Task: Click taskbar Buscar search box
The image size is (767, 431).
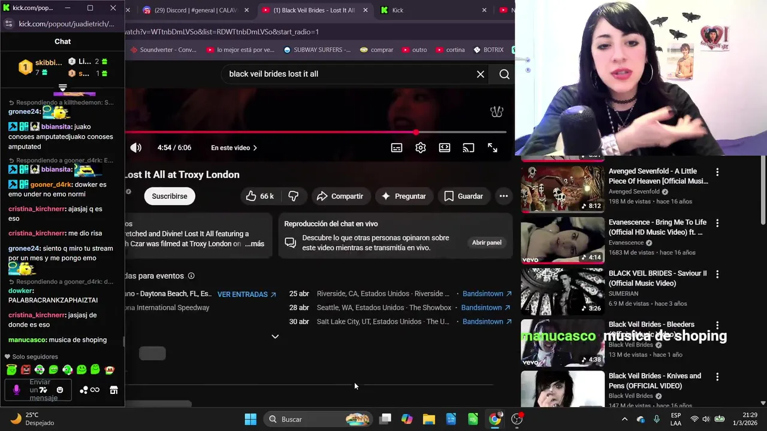Action: [x=318, y=419]
